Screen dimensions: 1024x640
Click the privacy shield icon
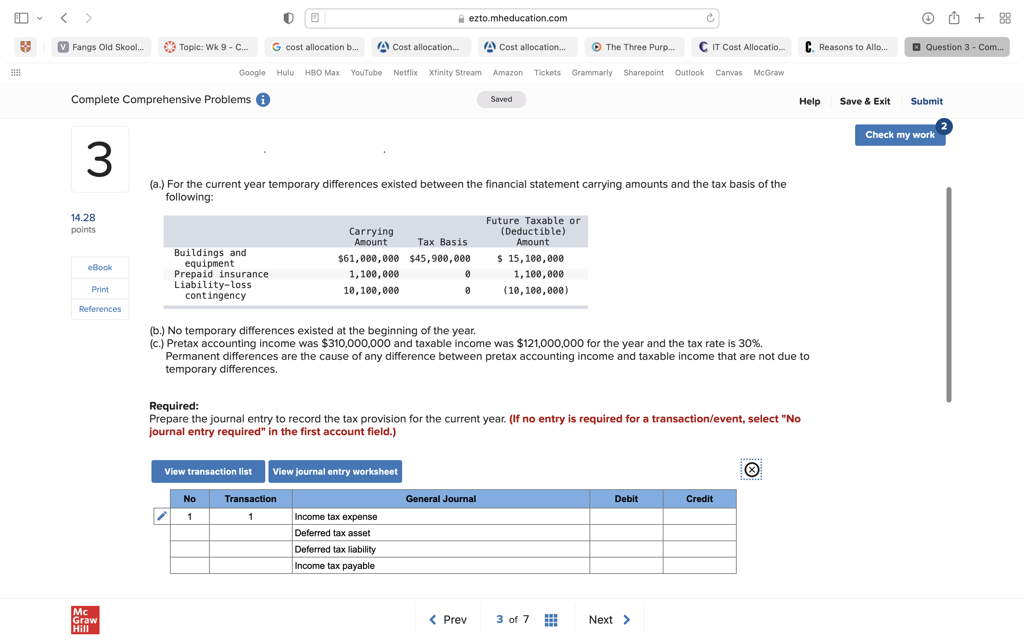288,18
